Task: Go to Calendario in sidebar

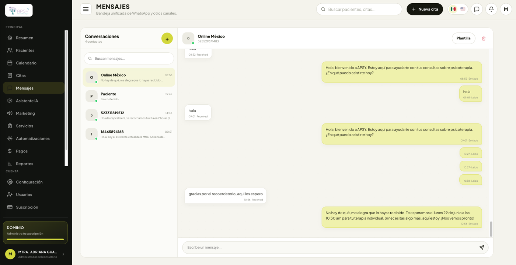Action: click(34, 63)
